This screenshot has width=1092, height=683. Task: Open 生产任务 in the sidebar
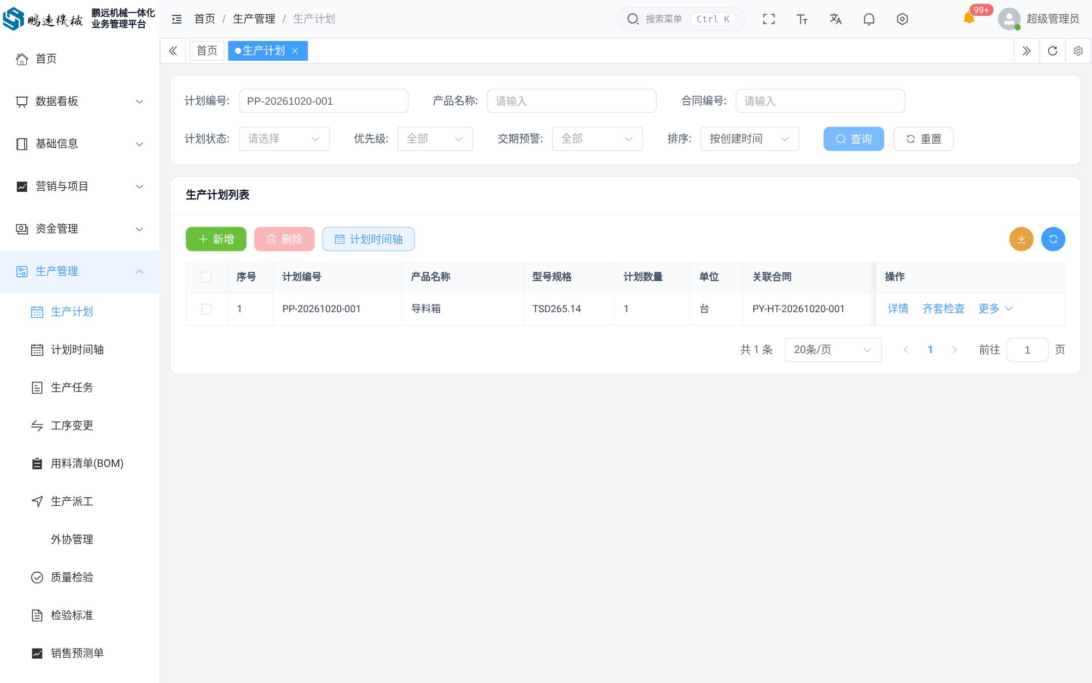click(x=79, y=388)
